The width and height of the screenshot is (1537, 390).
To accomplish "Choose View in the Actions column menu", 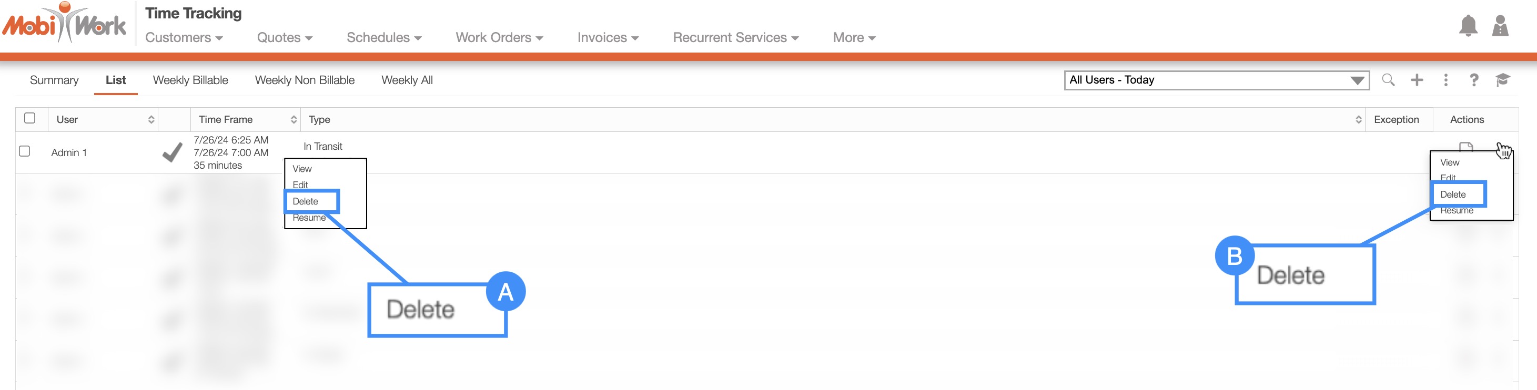I will (x=1449, y=162).
